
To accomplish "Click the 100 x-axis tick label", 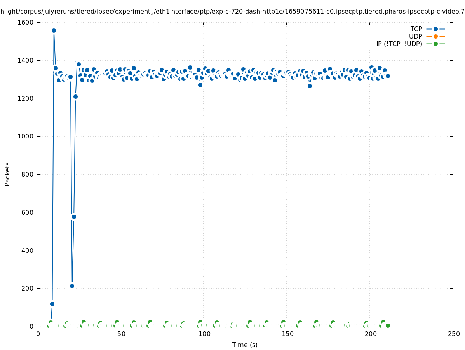I will point(204,334).
